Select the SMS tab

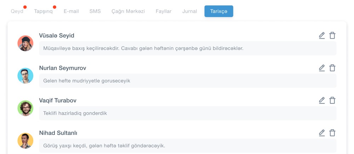pyautogui.click(x=95, y=11)
